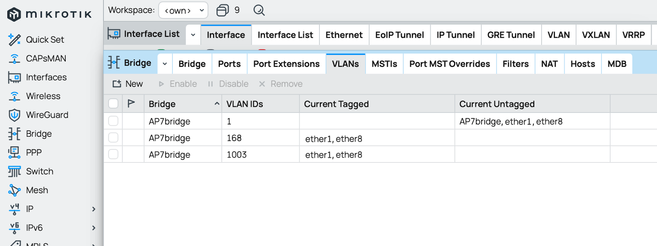Click the Interface List window icon
The width and height of the screenshot is (657, 246).
pos(114,34)
